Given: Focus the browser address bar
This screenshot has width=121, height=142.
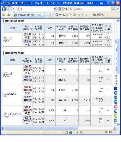Looking at the screenshot, I should tap(35, 9).
